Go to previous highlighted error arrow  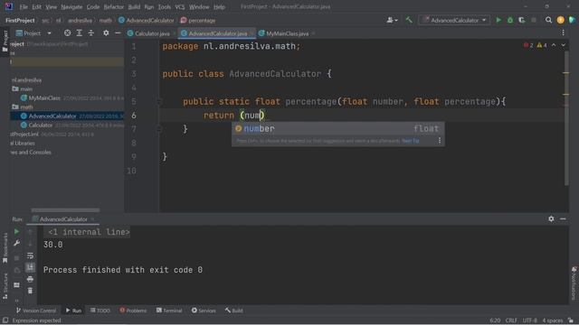point(554,45)
